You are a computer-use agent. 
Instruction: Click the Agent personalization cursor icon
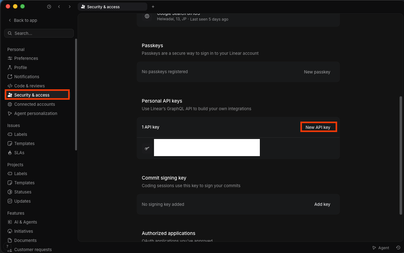tap(10, 113)
